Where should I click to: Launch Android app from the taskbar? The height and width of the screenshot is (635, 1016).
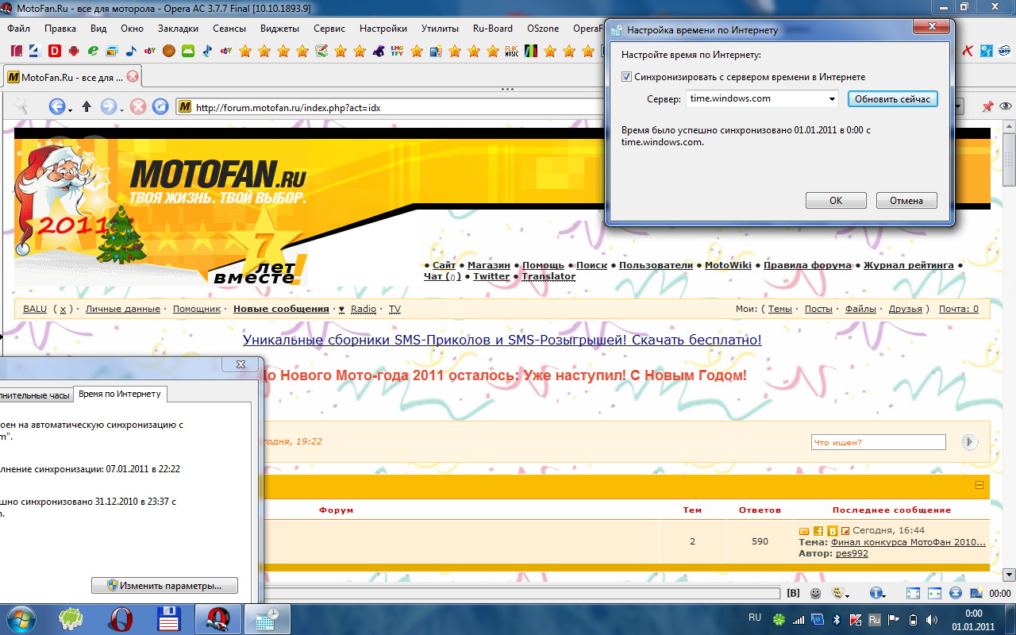click(71, 619)
